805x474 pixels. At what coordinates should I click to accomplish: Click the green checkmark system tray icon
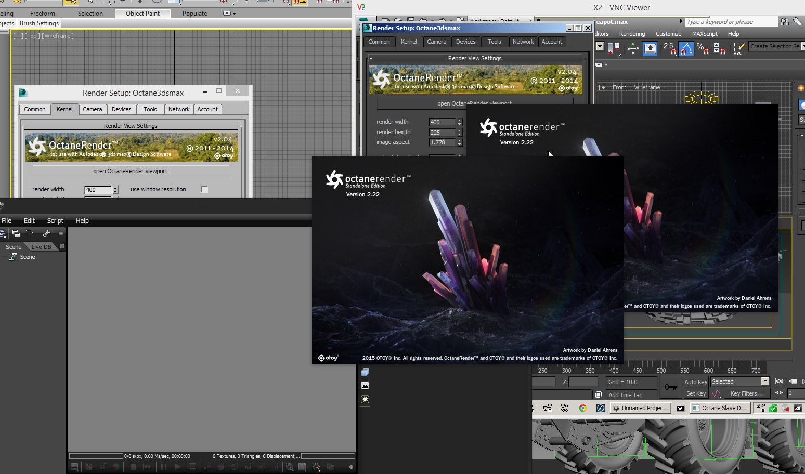[773, 408]
